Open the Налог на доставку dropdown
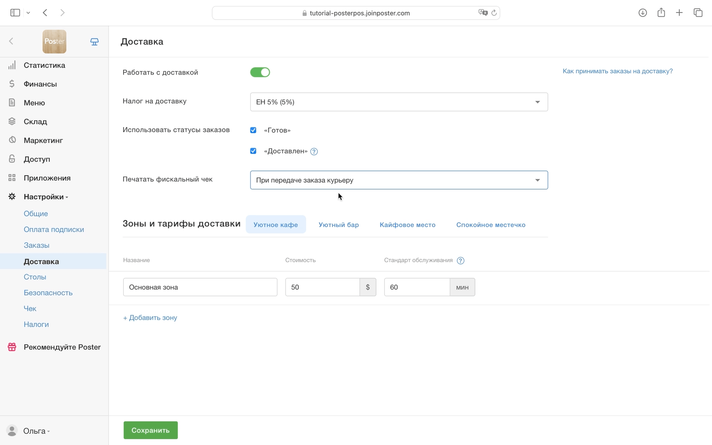 399,102
